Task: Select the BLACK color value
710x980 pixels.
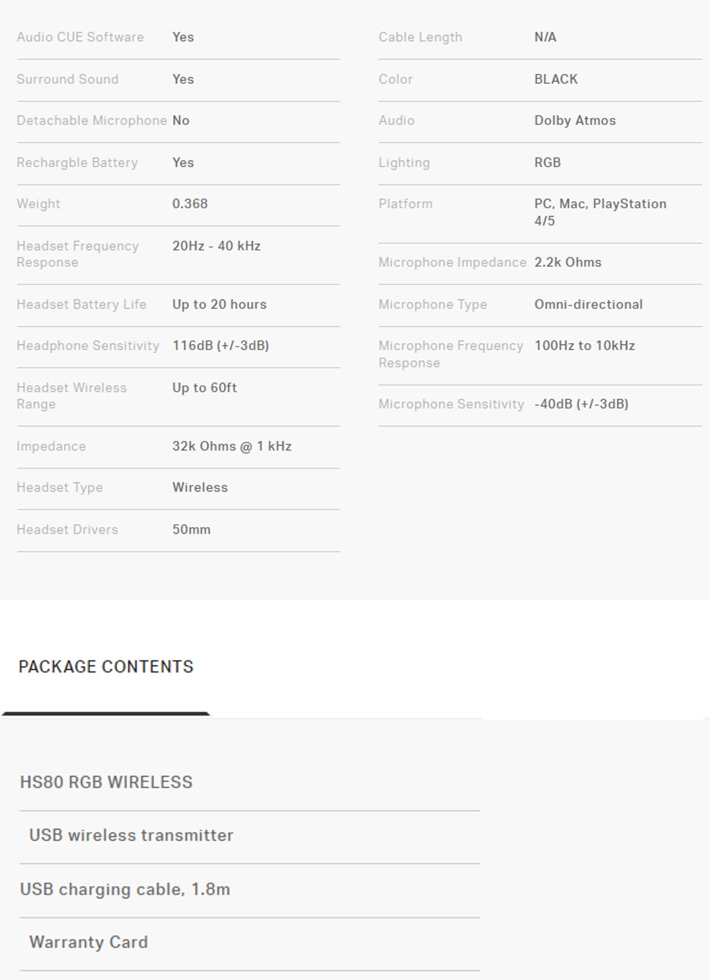Action: [x=556, y=79]
